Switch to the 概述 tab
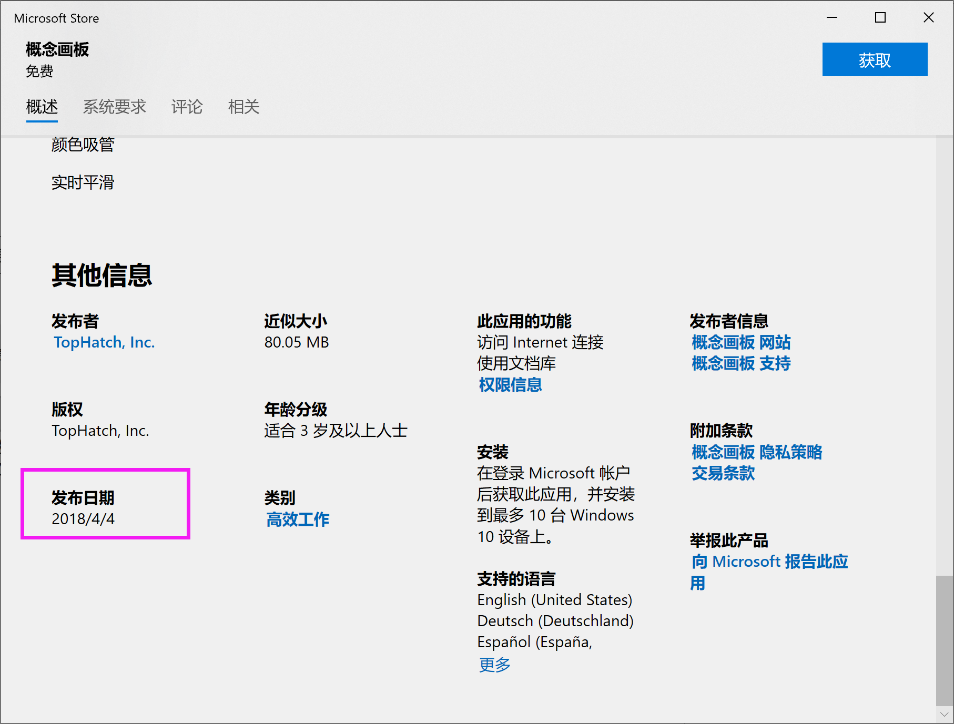954x724 pixels. pyautogui.click(x=42, y=107)
